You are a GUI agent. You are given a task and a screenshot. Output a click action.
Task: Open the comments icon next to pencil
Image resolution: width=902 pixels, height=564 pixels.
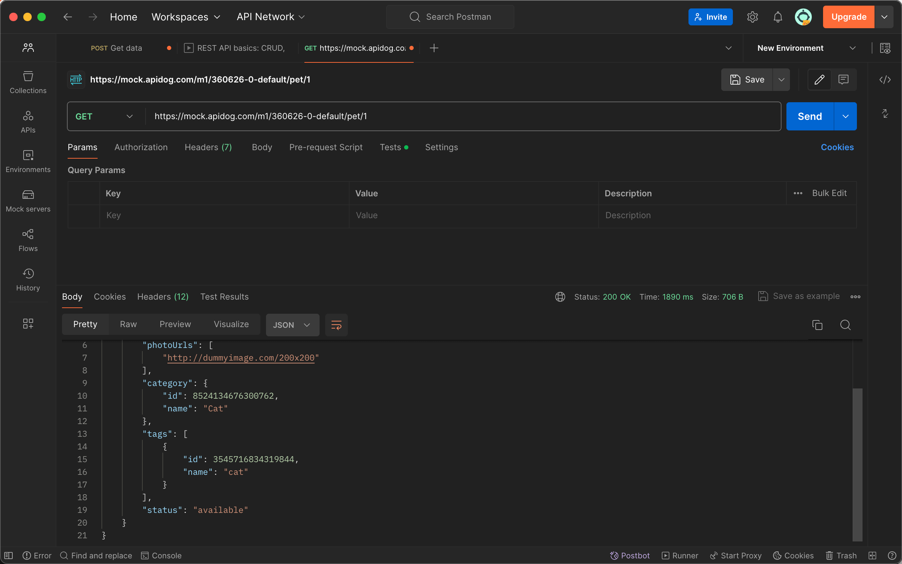coord(844,79)
